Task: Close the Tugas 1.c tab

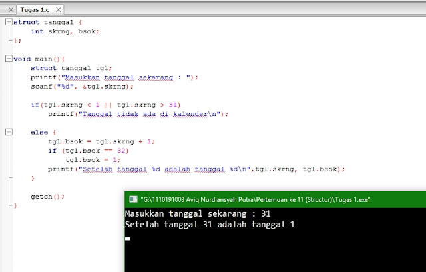Action: point(58,10)
